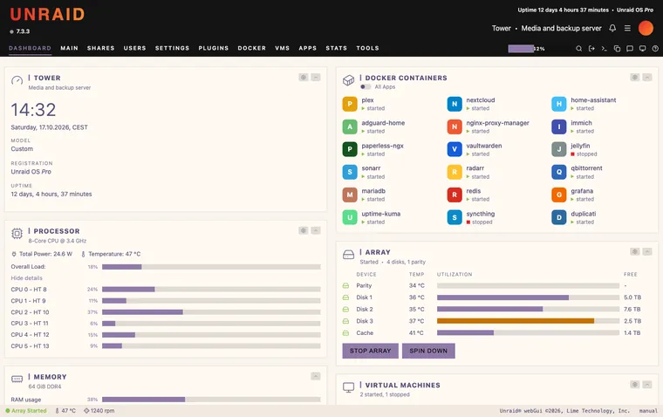The height and width of the screenshot is (417, 663).
Task: Open Tower tile settings gear
Action: (x=304, y=78)
